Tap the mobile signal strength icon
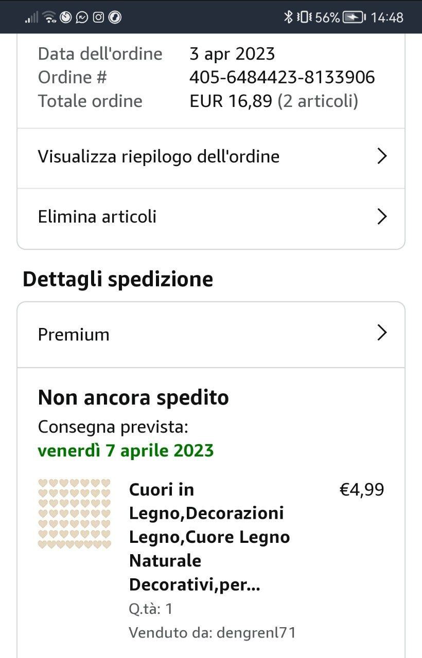Image resolution: width=422 pixels, height=658 pixels. 31,17
